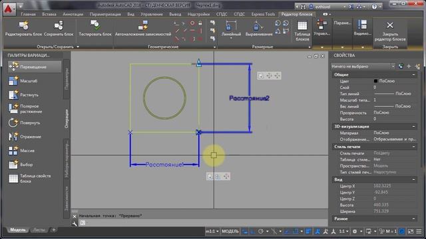Open the status bar customization menu

pyautogui.click(x=419, y=231)
